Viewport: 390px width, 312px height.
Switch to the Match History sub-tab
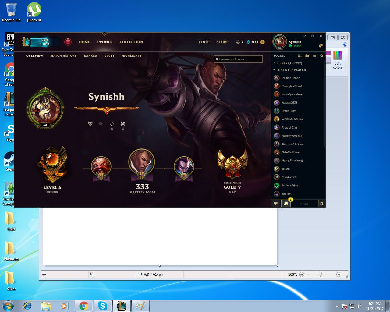(63, 56)
